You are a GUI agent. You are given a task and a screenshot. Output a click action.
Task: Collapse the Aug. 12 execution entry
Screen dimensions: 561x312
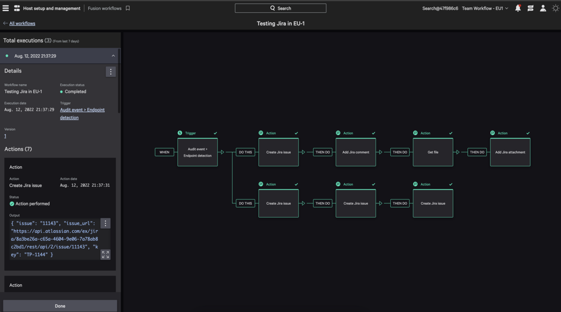click(x=113, y=56)
